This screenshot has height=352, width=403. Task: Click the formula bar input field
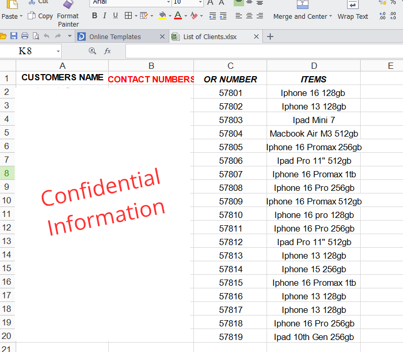[264, 51]
